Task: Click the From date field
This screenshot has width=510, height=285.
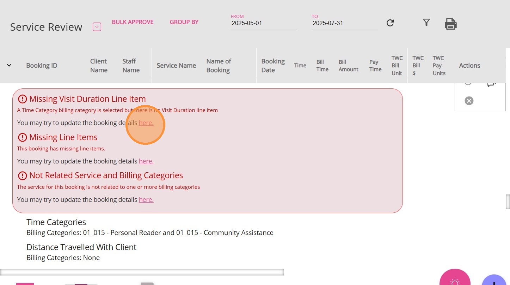Action: point(264,23)
